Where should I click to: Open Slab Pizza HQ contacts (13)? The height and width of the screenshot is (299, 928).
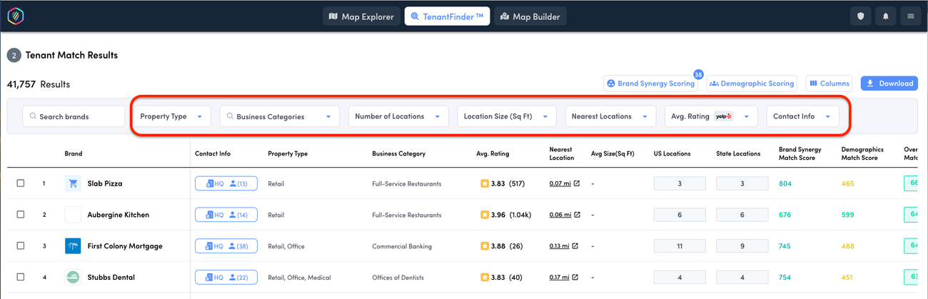click(226, 183)
